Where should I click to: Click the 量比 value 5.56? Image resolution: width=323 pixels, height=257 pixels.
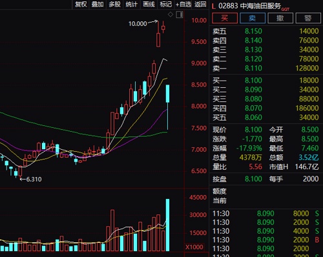(256, 167)
